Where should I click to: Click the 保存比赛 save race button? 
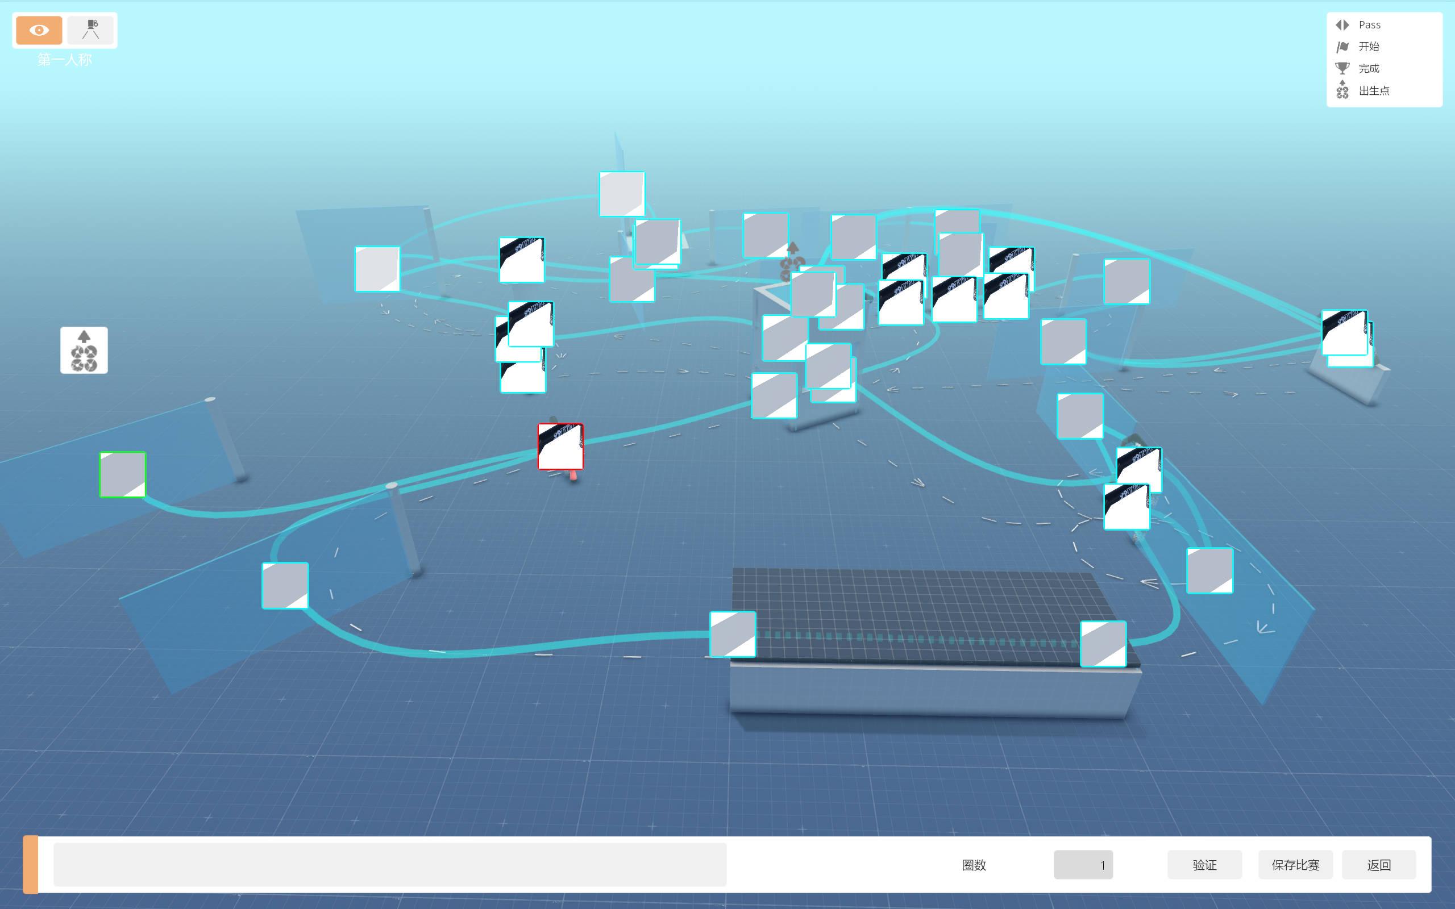tap(1295, 865)
